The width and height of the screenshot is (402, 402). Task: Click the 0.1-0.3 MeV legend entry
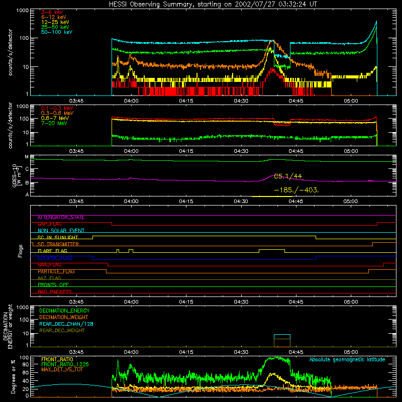(57, 108)
